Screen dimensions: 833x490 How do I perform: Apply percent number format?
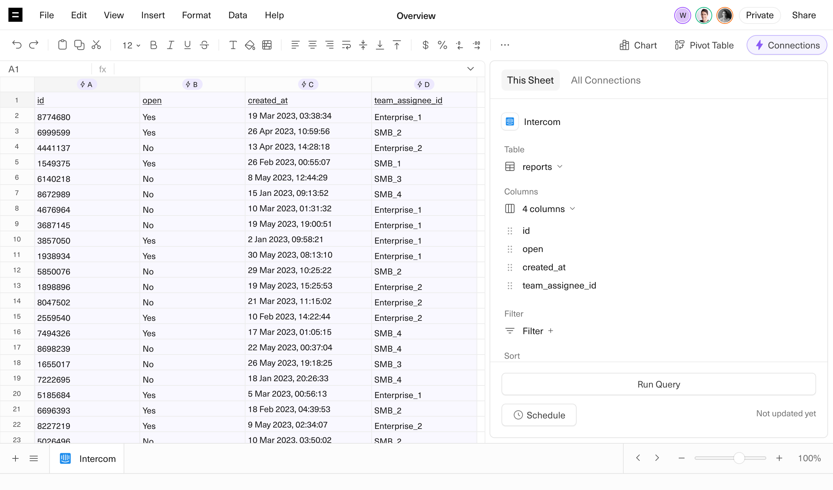pyautogui.click(x=442, y=45)
